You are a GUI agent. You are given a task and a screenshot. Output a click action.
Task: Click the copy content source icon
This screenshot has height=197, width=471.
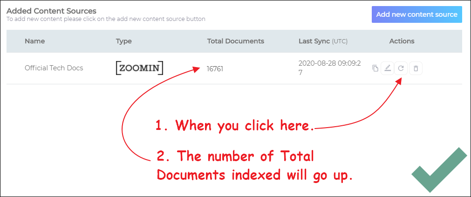click(x=375, y=68)
